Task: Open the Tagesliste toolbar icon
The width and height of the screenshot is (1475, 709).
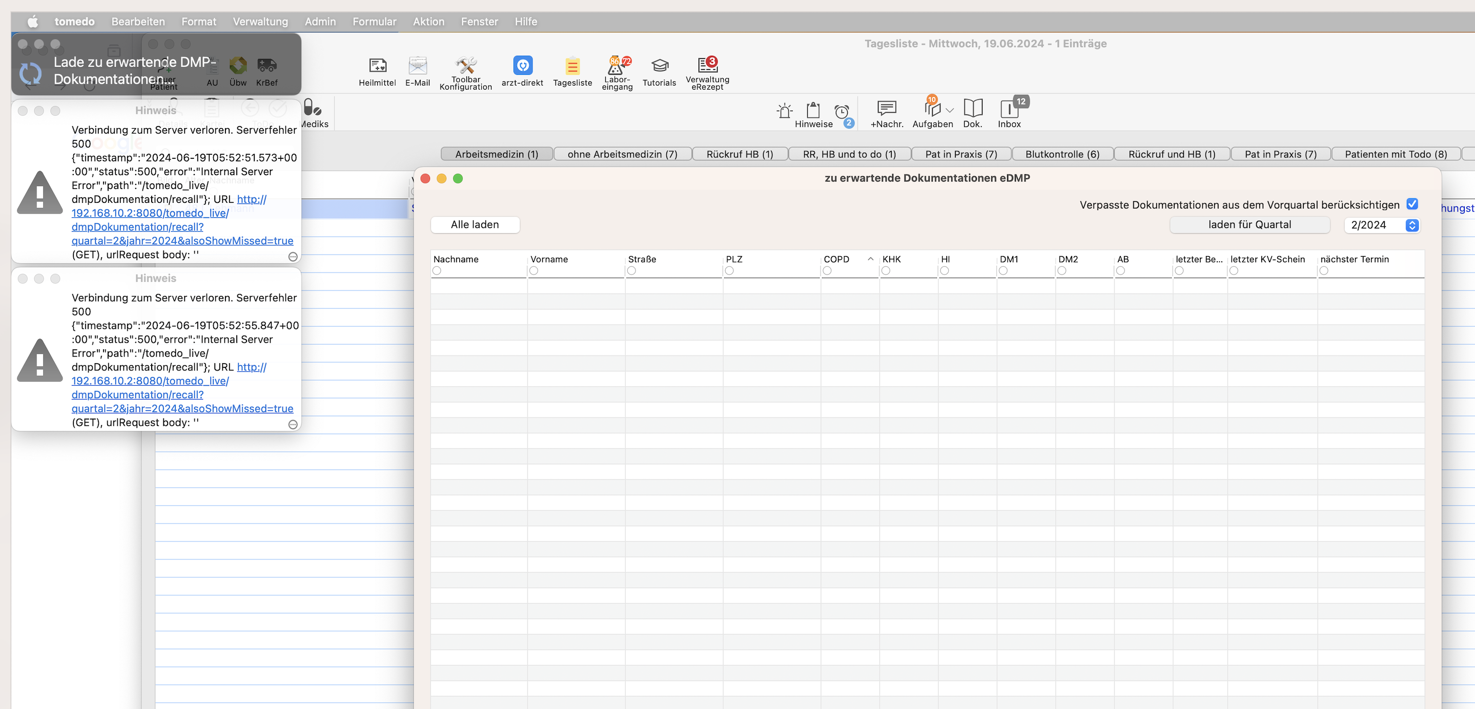Action: coord(572,72)
